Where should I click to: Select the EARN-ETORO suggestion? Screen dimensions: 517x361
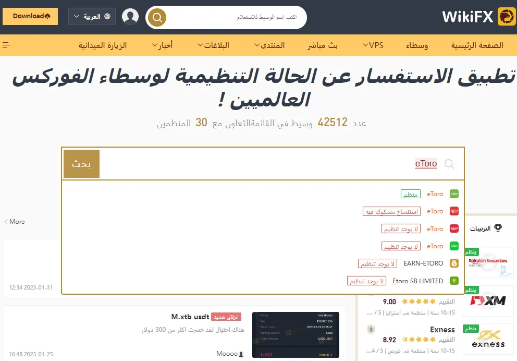coord(263,263)
